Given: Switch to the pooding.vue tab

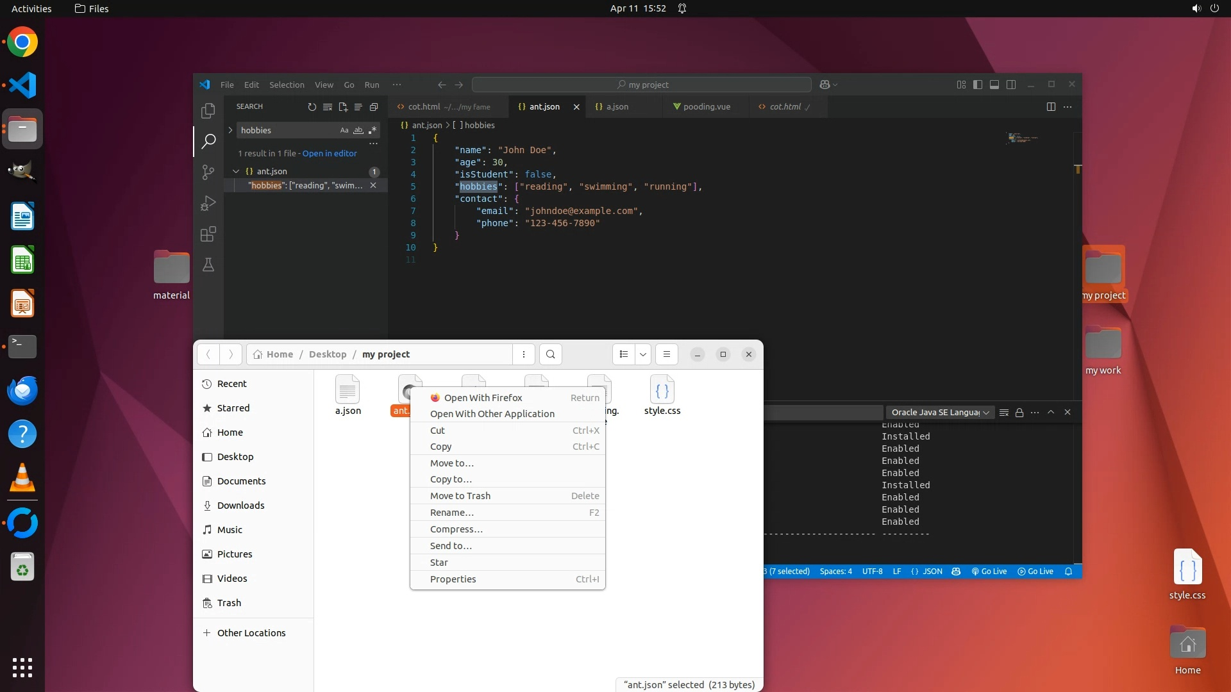Looking at the screenshot, I should [706, 107].
